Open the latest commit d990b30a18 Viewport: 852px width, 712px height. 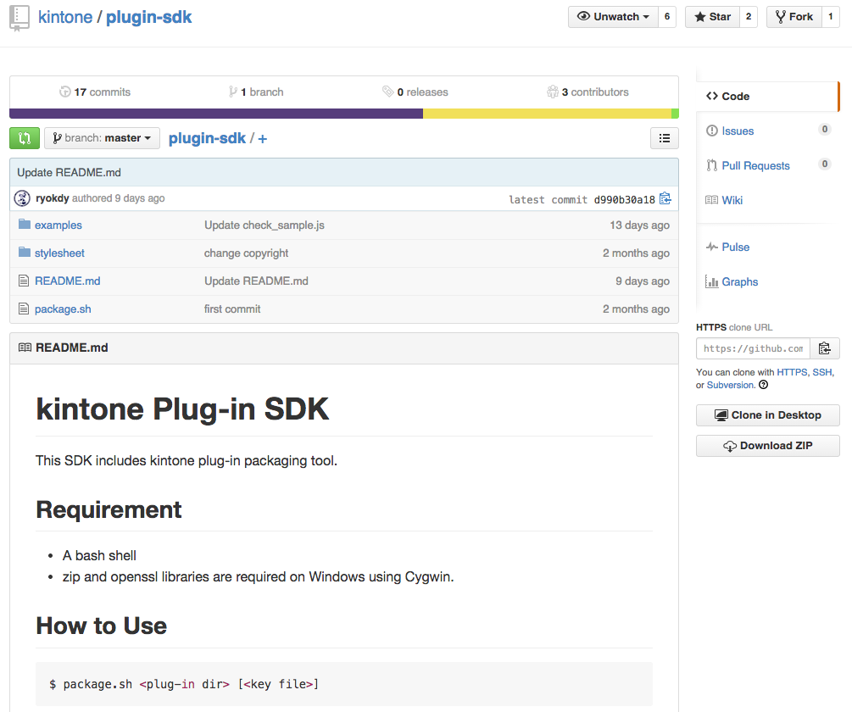tap(624, 199)
